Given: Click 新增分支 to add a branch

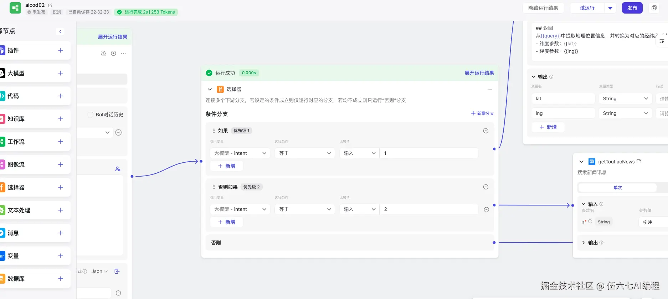Looking at the screenshot, I should point(482,113).
